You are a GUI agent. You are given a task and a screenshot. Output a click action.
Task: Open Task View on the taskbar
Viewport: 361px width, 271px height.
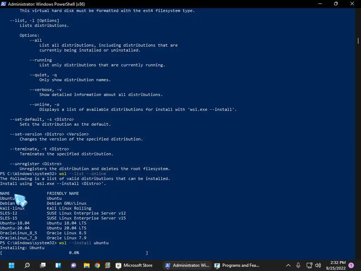pyautogui.click(x=43, y=265)
